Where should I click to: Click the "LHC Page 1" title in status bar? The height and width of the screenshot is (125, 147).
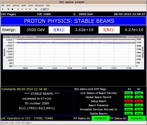click(x=26, y=123)
